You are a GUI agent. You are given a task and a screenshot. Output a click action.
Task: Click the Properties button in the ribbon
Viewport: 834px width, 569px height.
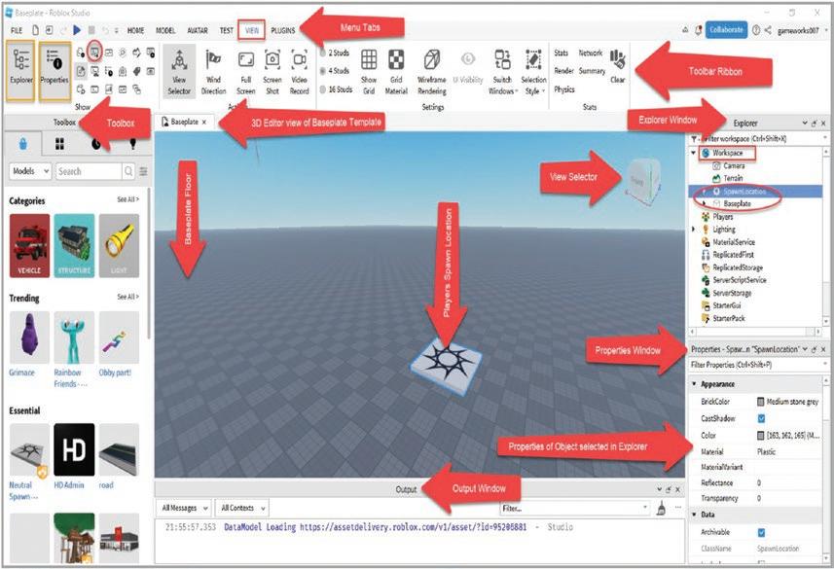(54, 70)
